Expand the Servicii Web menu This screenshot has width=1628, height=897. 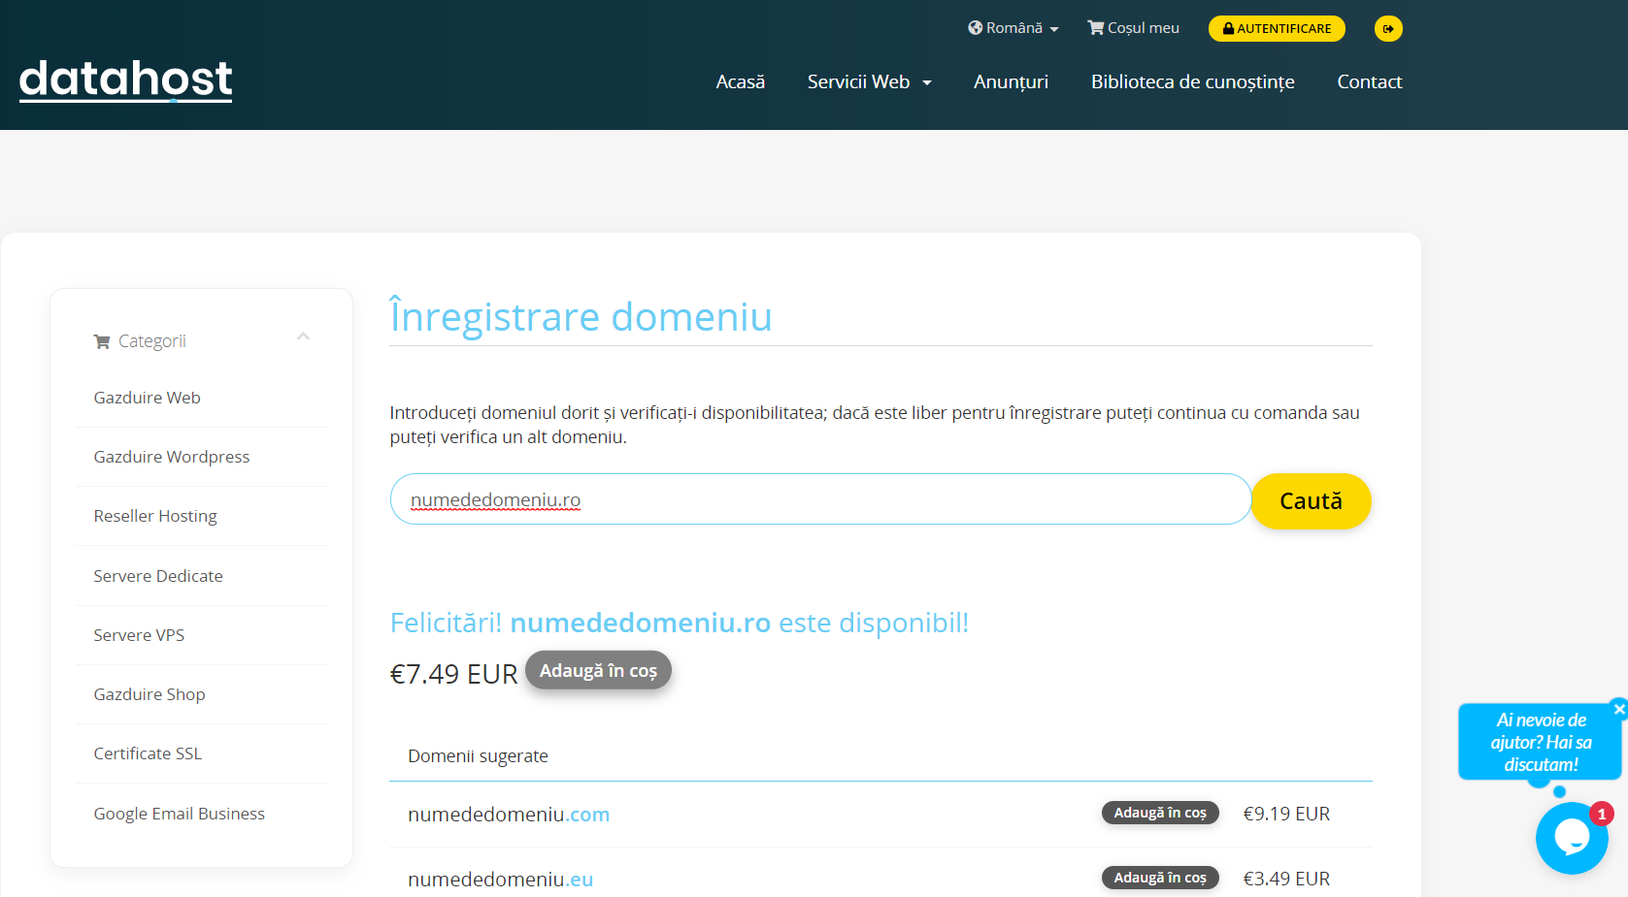[870, 81]
